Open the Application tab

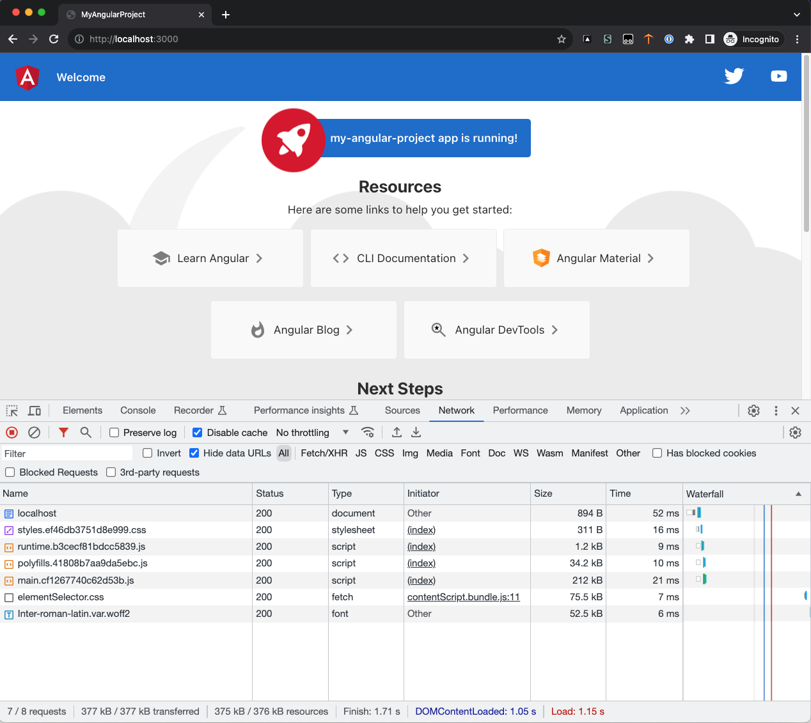tap(643, 410)
